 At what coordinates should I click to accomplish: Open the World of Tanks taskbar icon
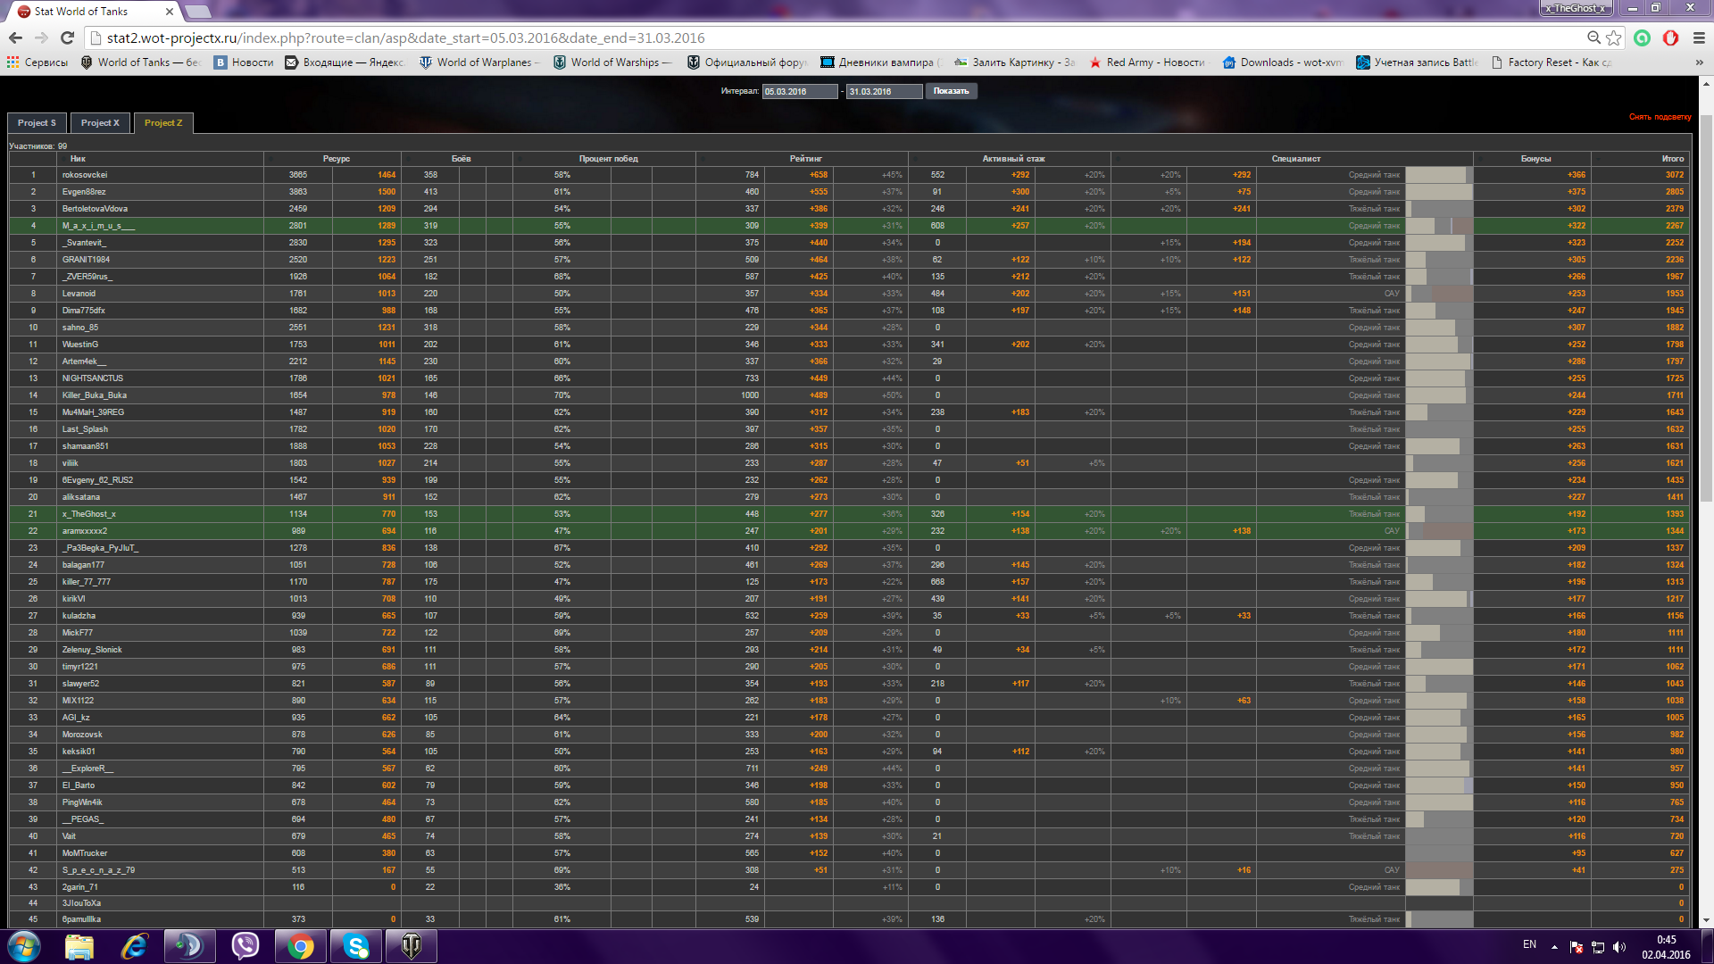tap(411, 946)
